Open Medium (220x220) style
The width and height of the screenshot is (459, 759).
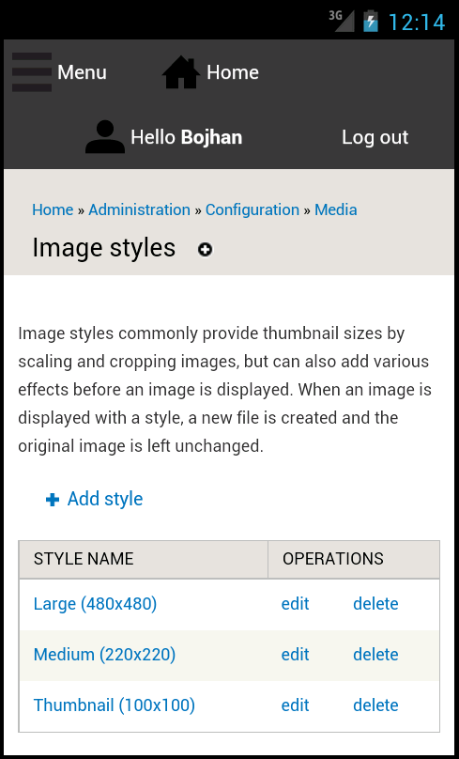click(104, 655)
